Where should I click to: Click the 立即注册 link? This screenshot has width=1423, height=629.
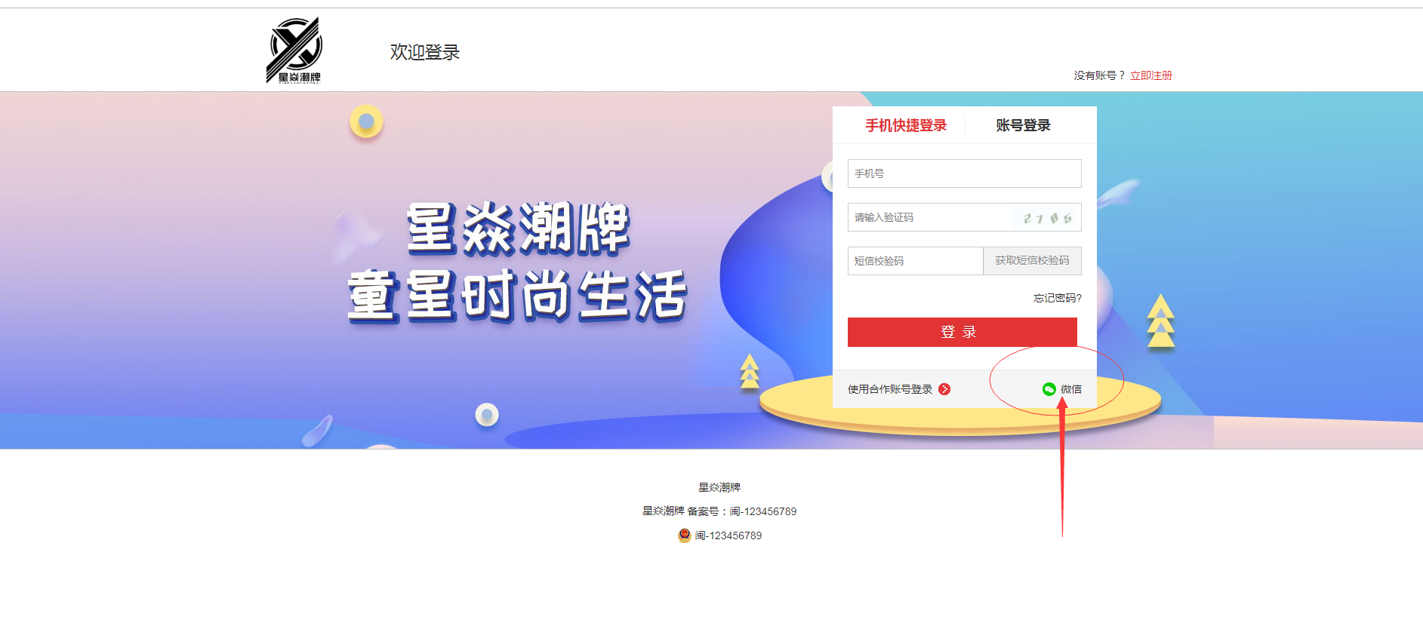pyautogui.click(x=1150, y=75)
